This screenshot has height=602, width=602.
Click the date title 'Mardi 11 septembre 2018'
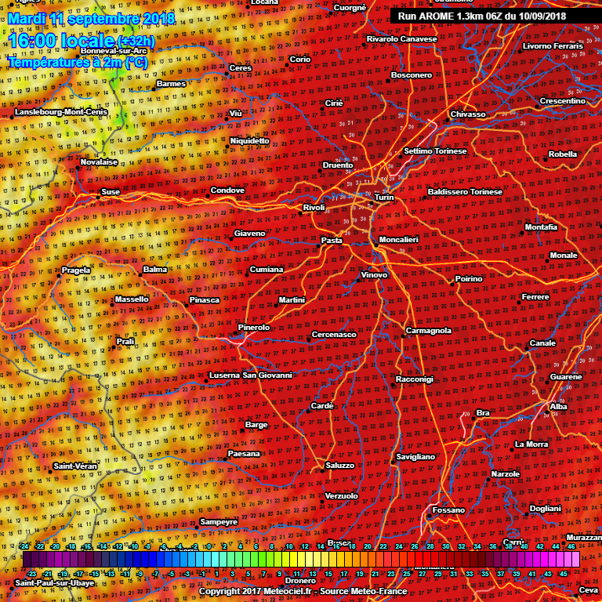pos(92,19)
